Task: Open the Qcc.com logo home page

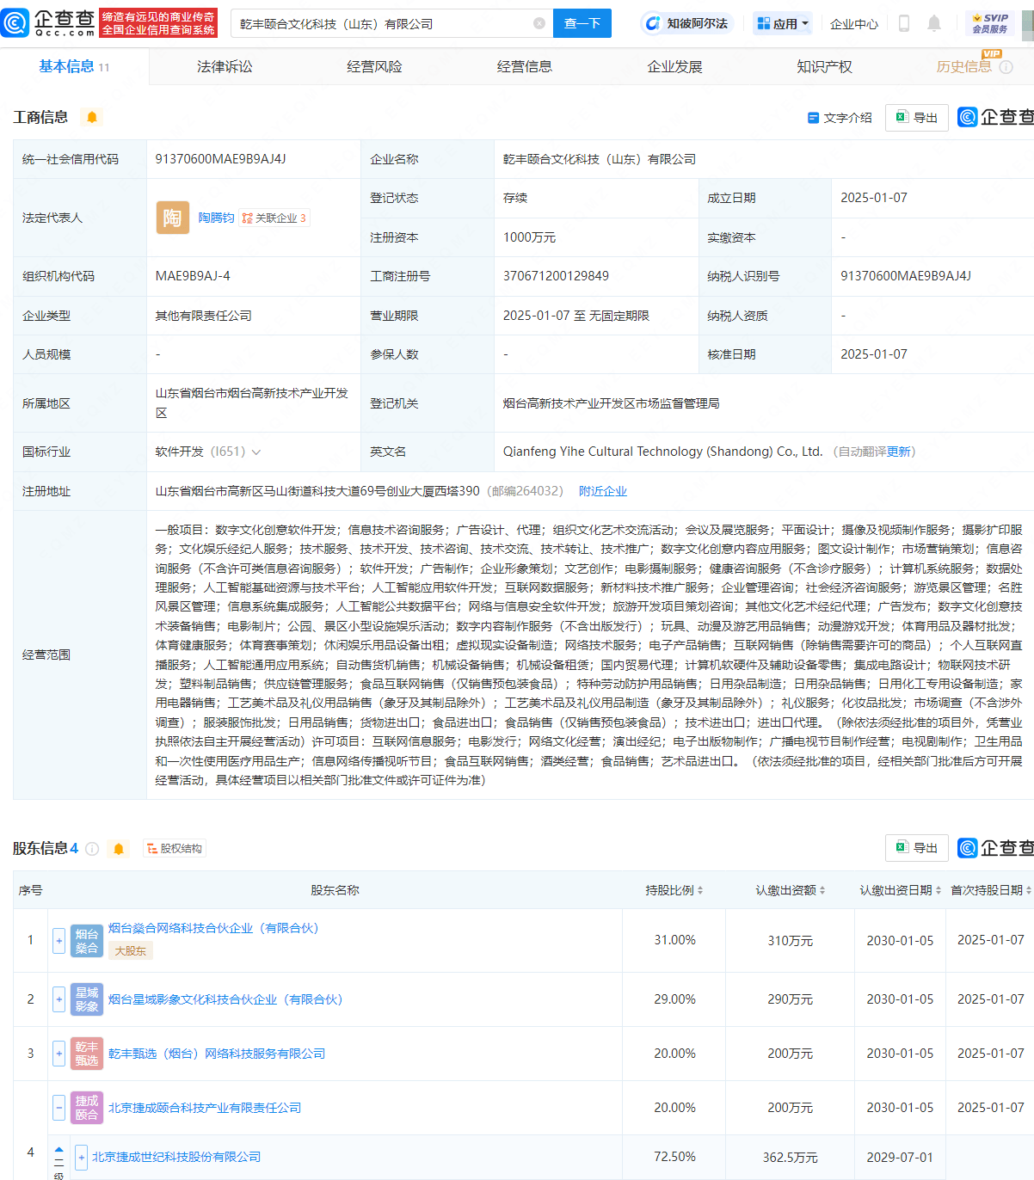Action: [x=48, y=23]
